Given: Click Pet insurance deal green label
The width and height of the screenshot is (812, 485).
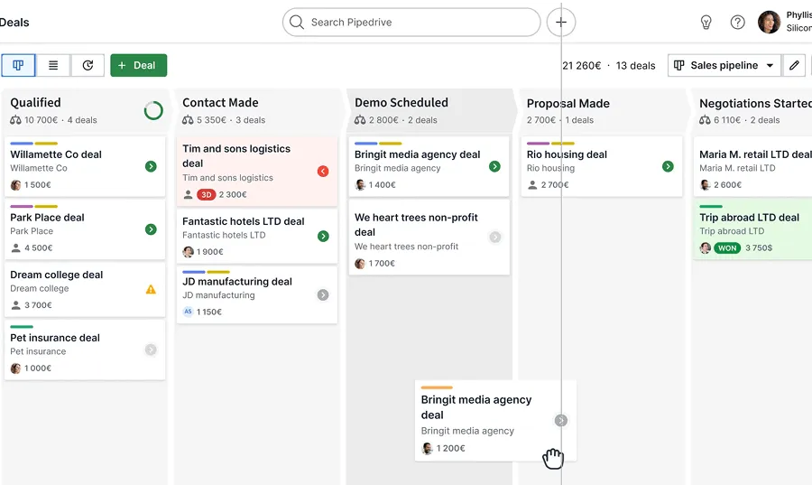Looking at the screenshot, I should [x=22, y=327].
